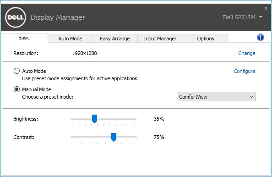
Task: Click the Dell logo icon
Action: click(x=16, y=17)
